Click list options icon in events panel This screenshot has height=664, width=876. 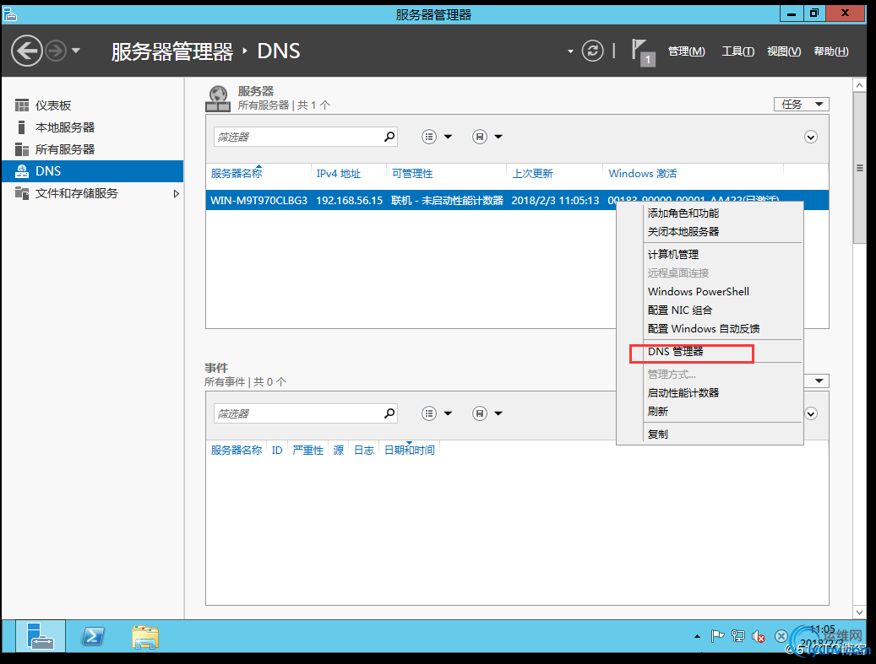pyautogui.click(x=429, y=413)
